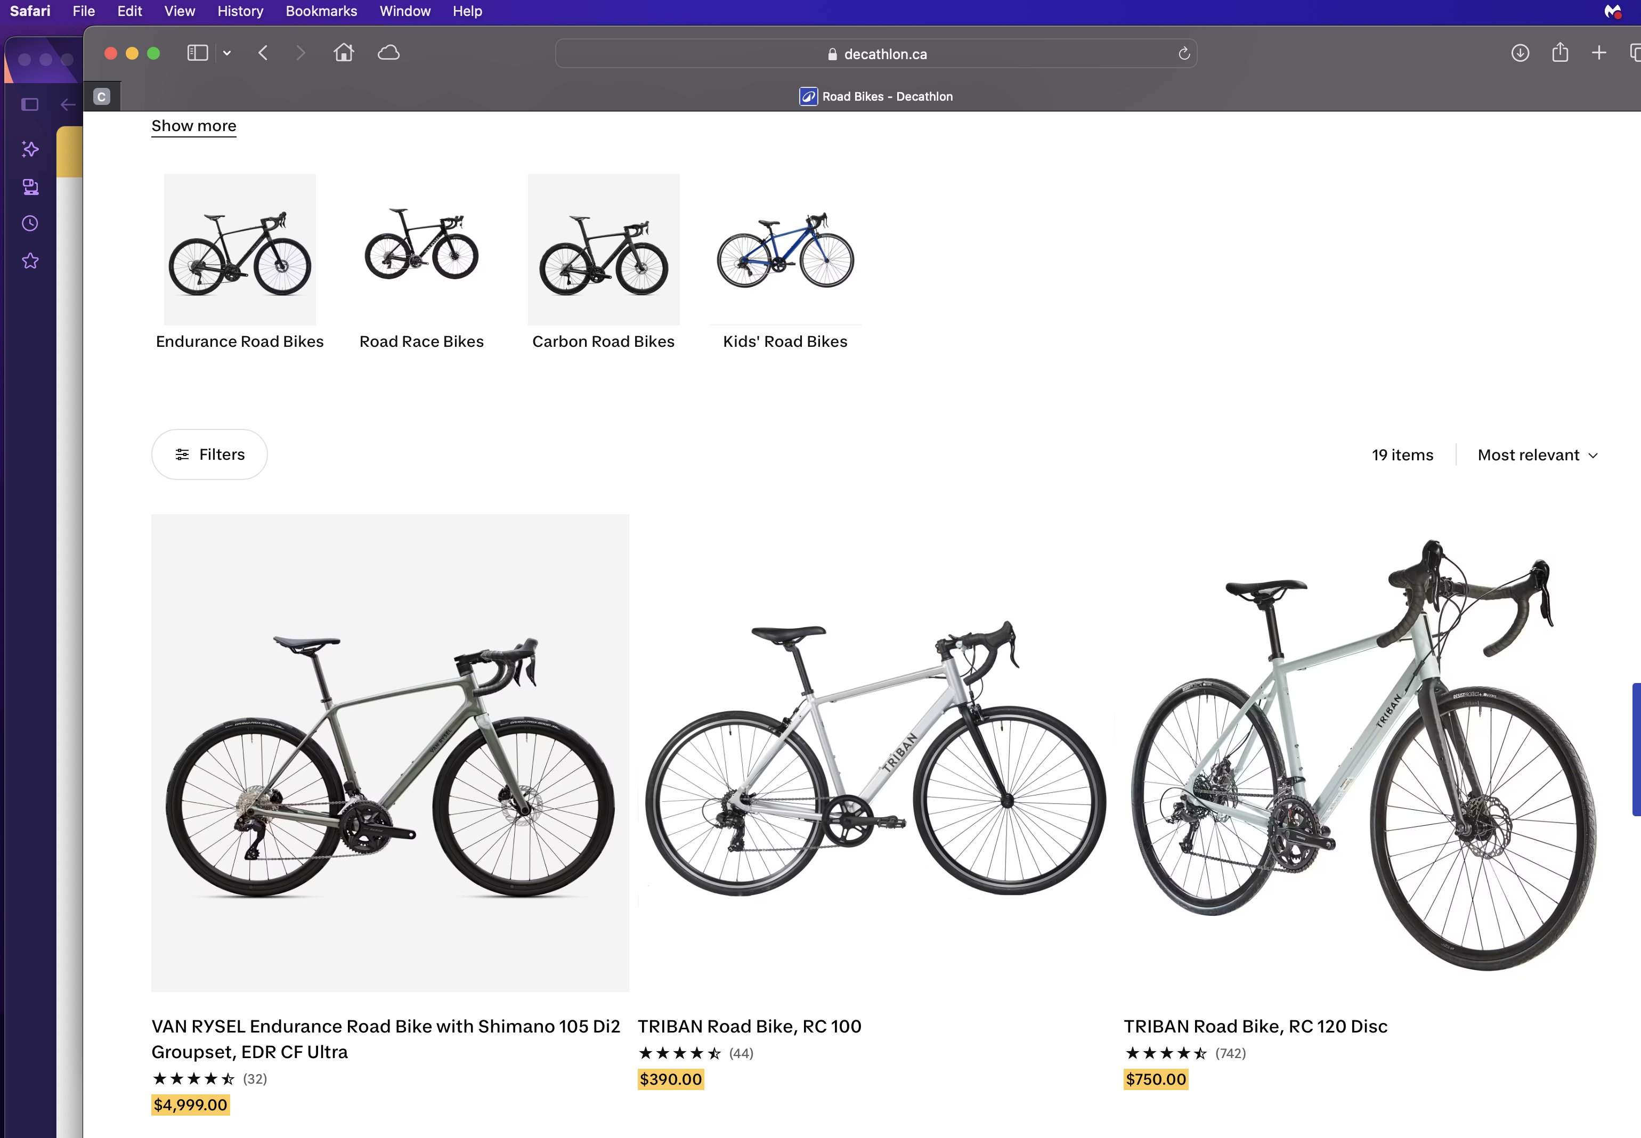Select the pinned tab with C icon
This screenshot has width=1641, height=1138.
coord(102,96)
